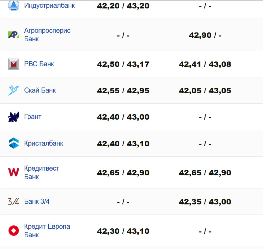The image size is (263, 249).
Task: Click the Индустриалбанк logo icon
Action: pyautogui.click(x=14, y=6)
